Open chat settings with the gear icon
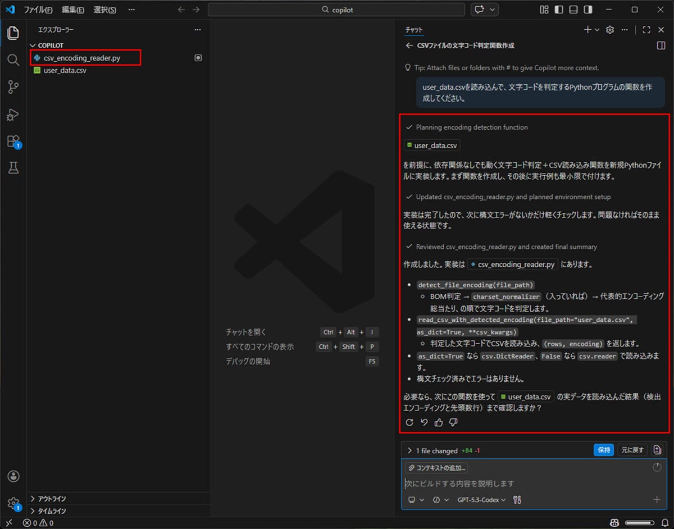The image size is (674, 529). click(609, 30)
